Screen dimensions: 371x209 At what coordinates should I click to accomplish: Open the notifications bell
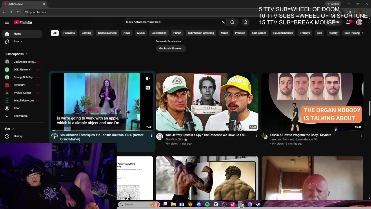pyautogui.click(x=348, y=22)
